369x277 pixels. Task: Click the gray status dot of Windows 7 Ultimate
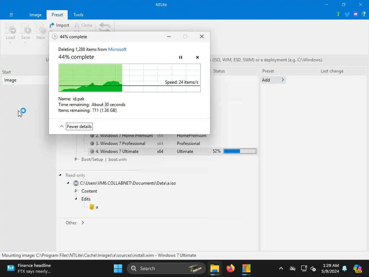pyautogui.click(x=92, y=151)
